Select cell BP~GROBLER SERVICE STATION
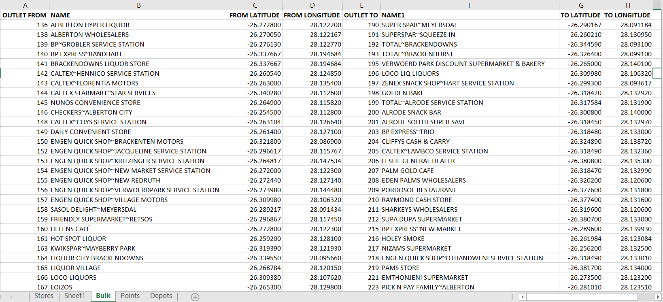The image size is (663, 302). [x=139, y=44]
